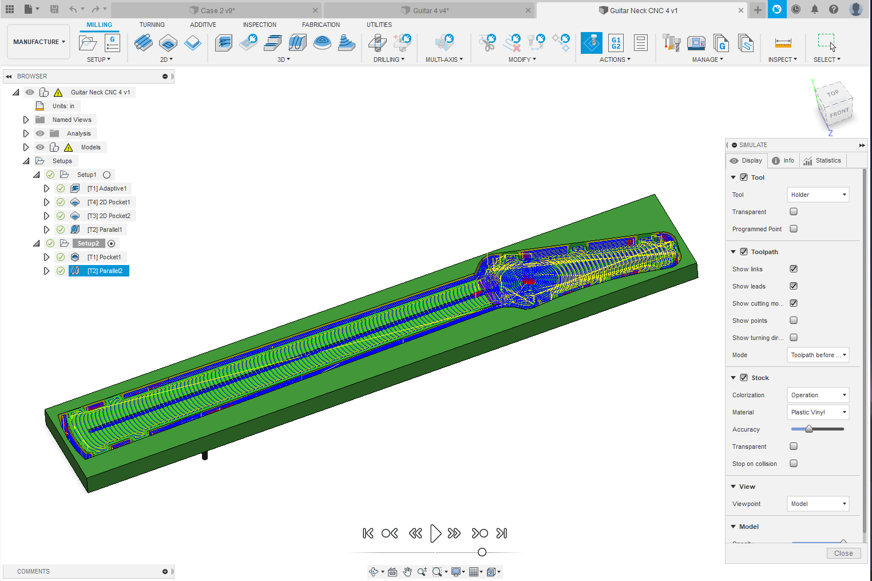Switch to the TURNING ribbon tab

point(152,25)
